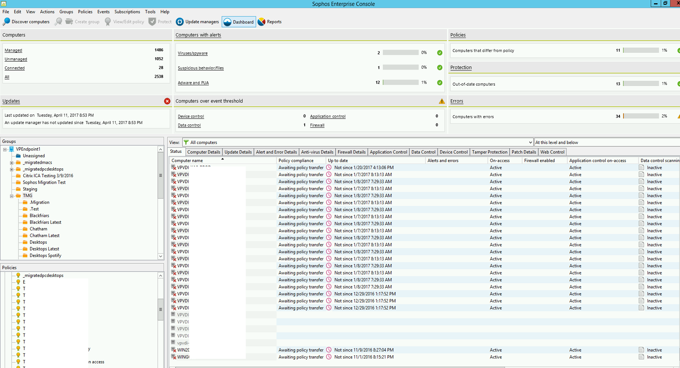The width and height of the screenshot is (680, 368).
Task: Click the warning triangle for event threshold
Action: pyautogui.click(x=441, y=101)
